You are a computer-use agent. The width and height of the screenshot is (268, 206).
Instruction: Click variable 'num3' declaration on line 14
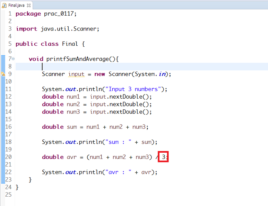(x=73, y=112)
